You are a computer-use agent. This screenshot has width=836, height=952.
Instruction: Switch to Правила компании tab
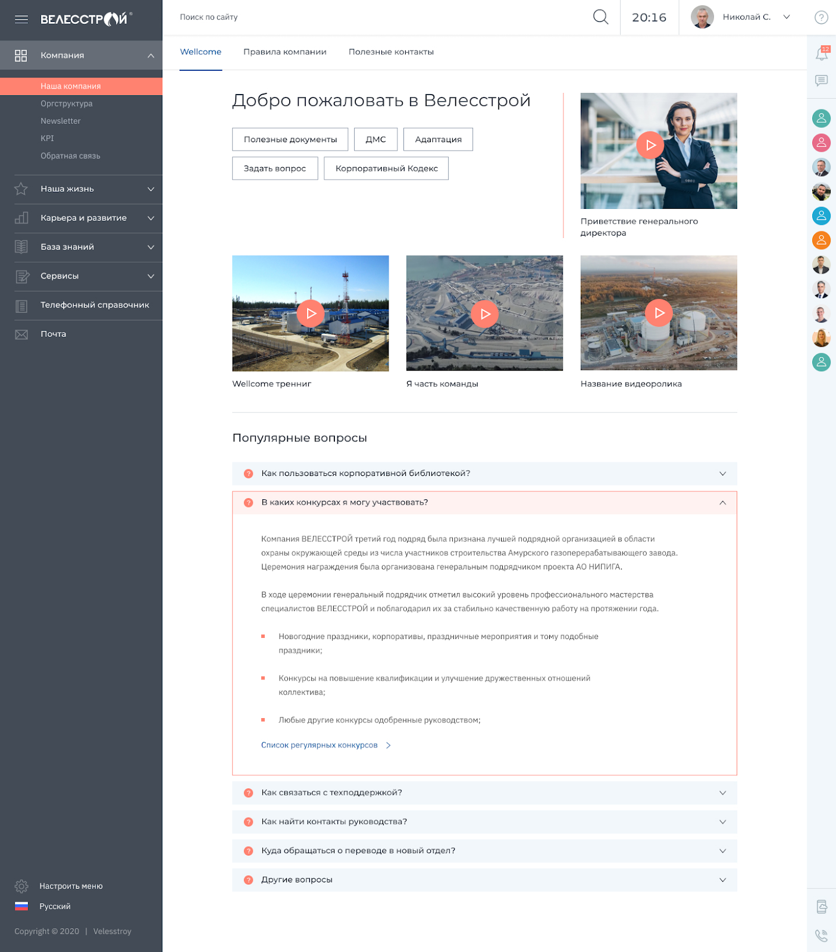285,52
